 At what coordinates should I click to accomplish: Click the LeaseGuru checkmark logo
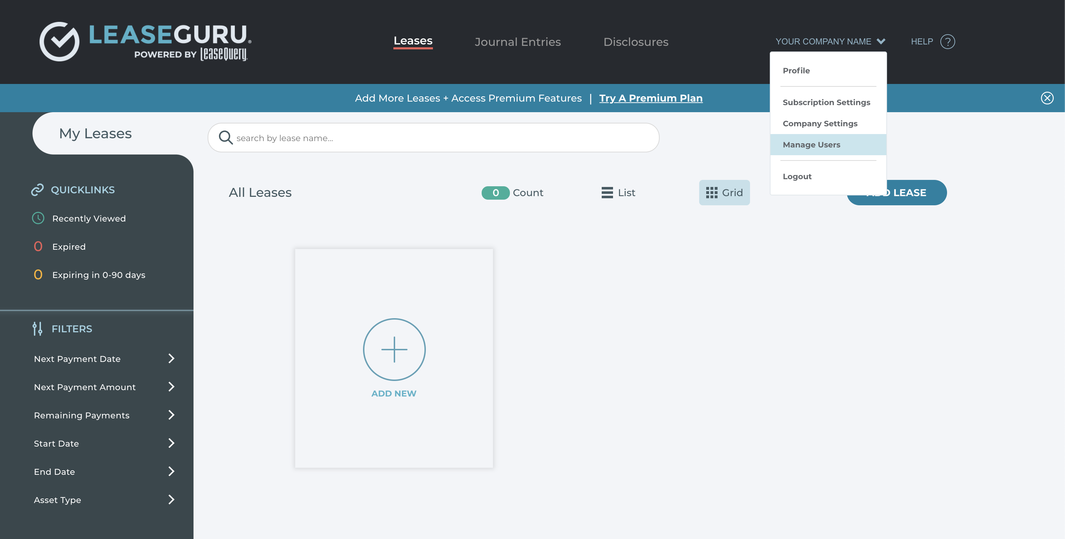click(x=60, y=42)
